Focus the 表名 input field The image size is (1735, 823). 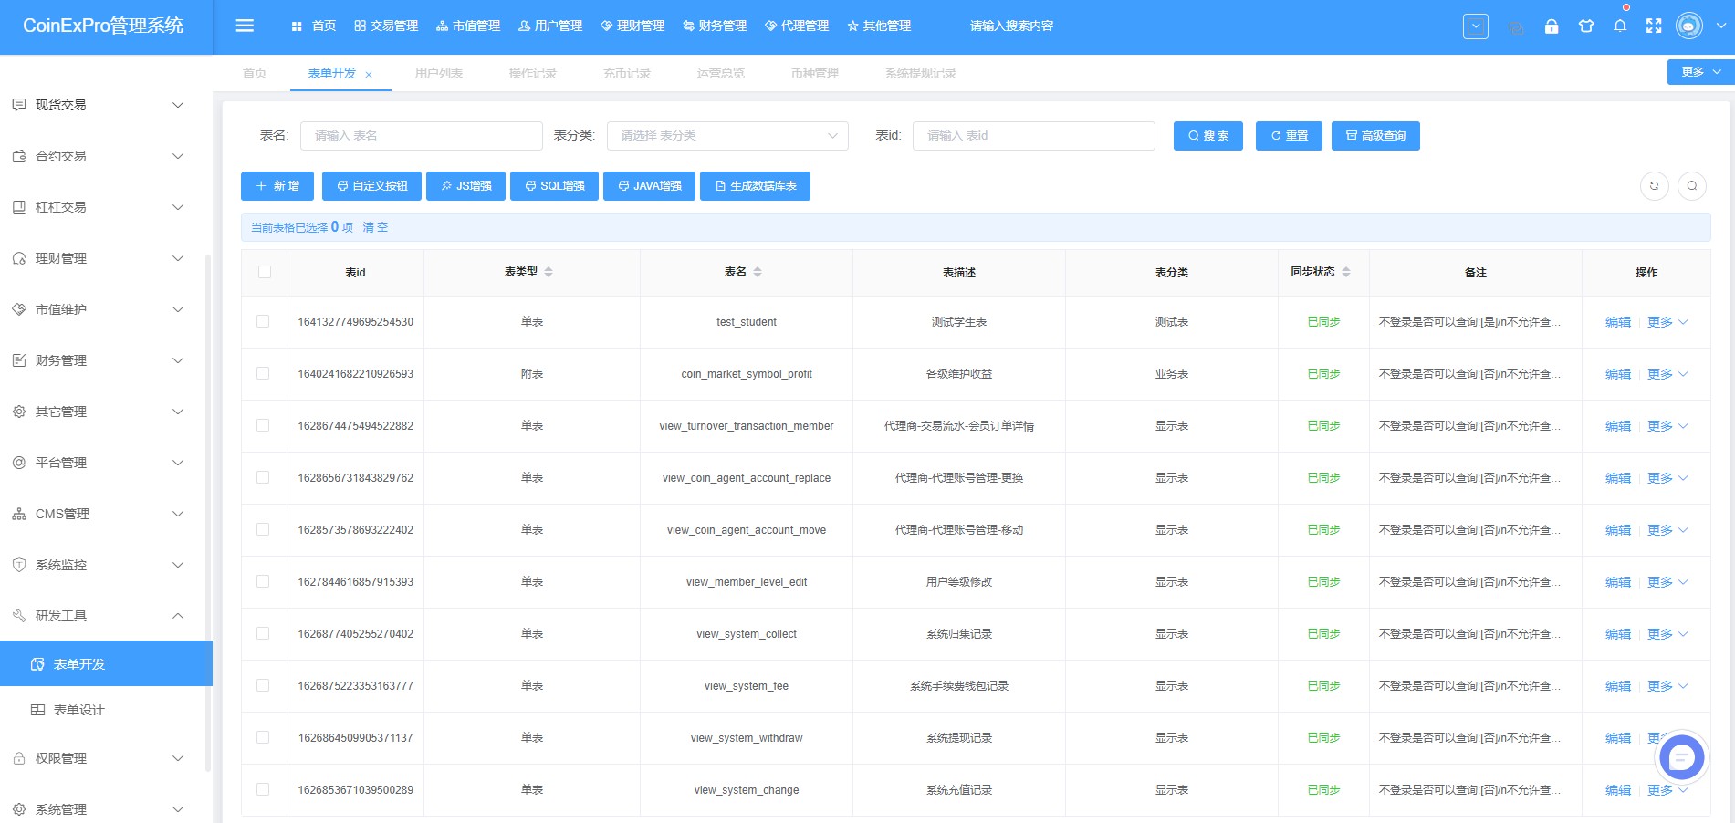(422, 136)
